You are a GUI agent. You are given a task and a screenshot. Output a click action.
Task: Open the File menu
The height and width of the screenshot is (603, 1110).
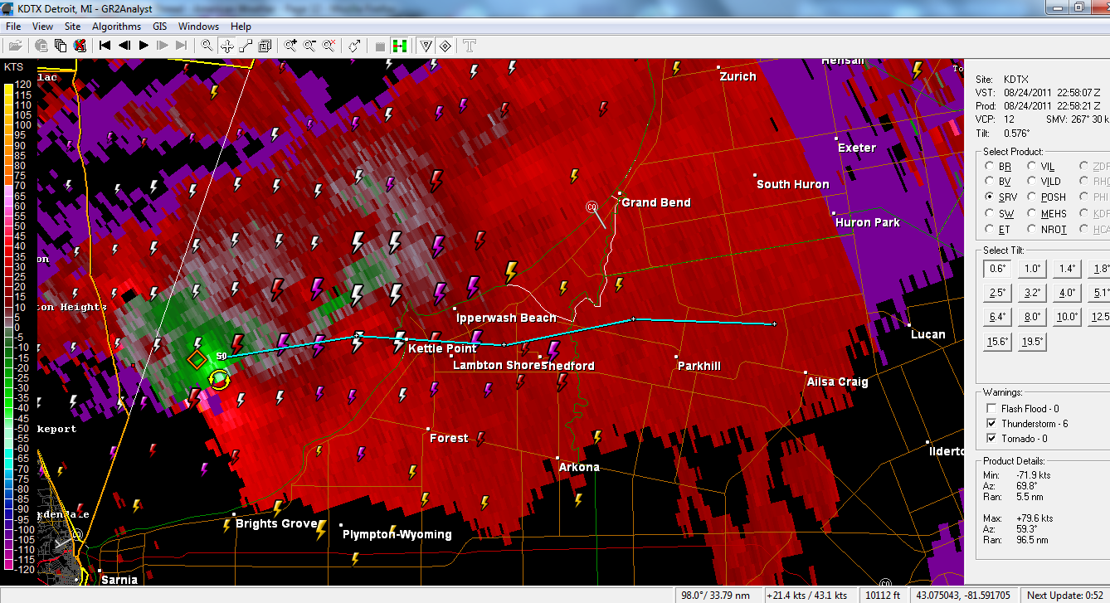pos(12,27)
